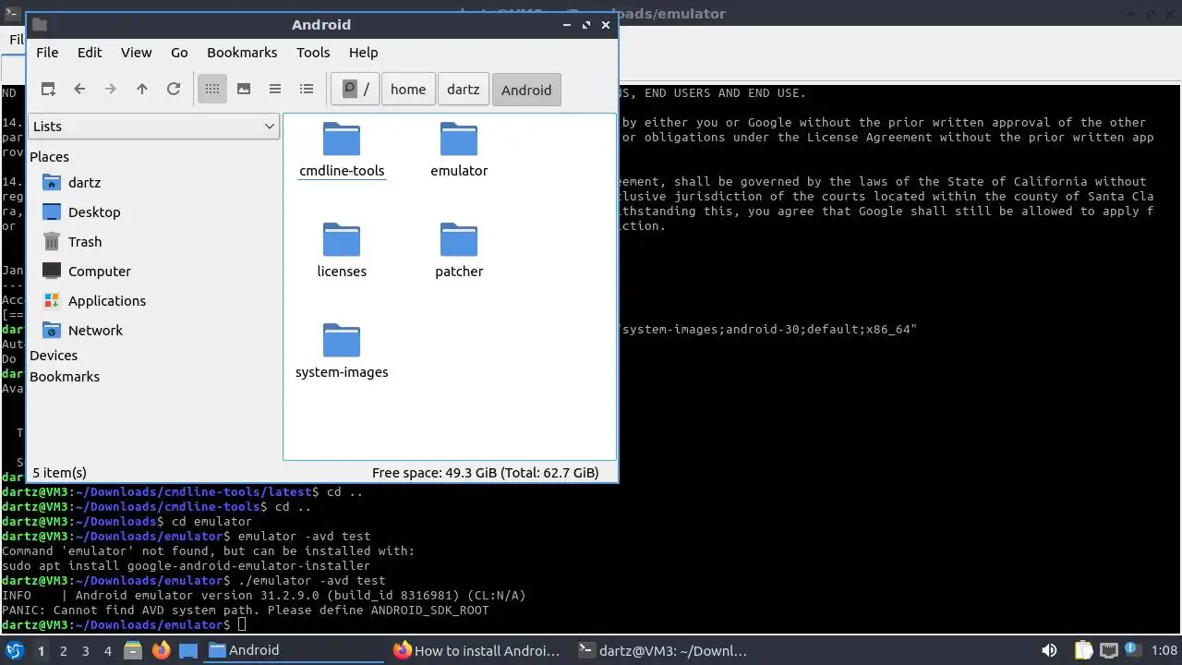Open the clipboard manager tray icon
This screenshot has width=1182, height=665.
click(1083, 650)
